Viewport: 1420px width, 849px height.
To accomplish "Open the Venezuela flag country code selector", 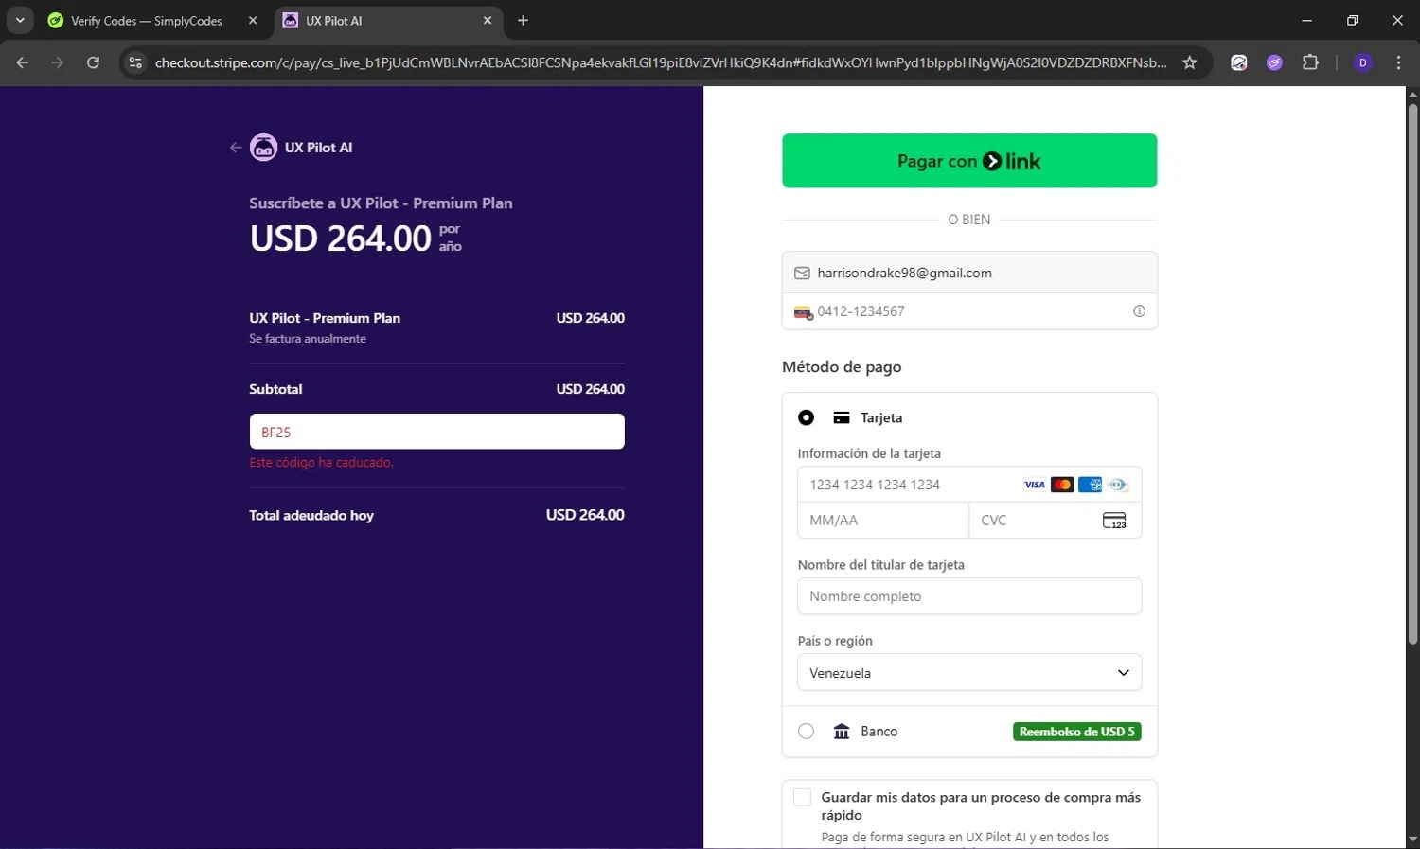I will click(803, 312).
